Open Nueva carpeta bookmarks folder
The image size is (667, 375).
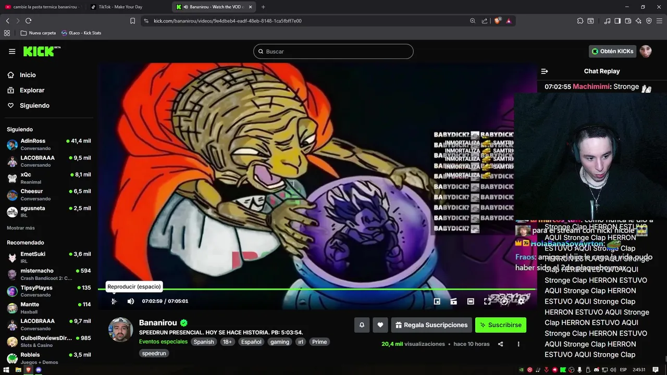click(38, 33)
